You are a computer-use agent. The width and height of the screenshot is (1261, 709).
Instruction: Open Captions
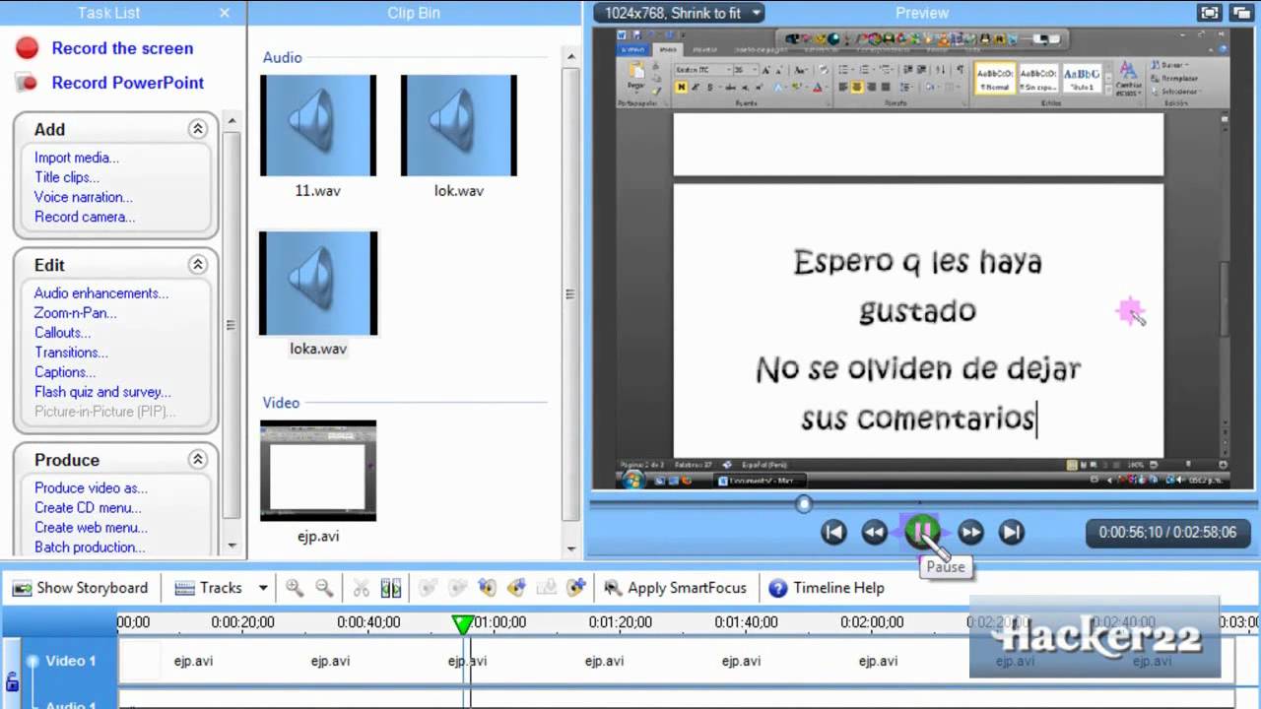(x=65, y=372)
